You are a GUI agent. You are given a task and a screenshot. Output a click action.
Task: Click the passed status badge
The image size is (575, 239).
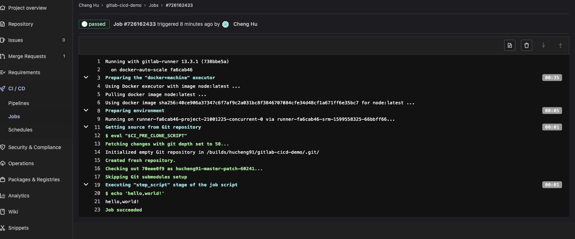tap(94, 24)
